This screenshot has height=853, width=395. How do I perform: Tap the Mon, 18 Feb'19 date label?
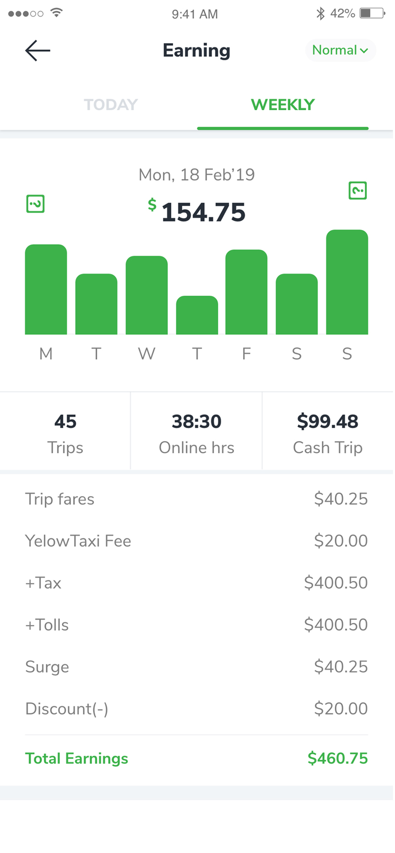point(197,175)
